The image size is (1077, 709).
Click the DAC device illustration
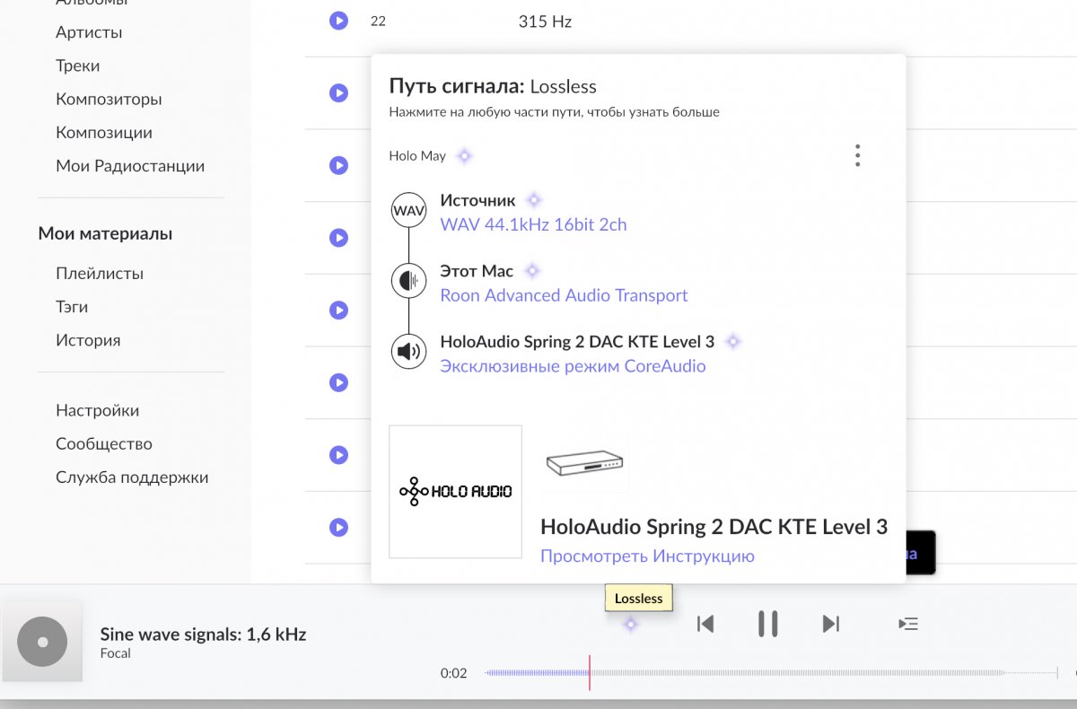585,464
